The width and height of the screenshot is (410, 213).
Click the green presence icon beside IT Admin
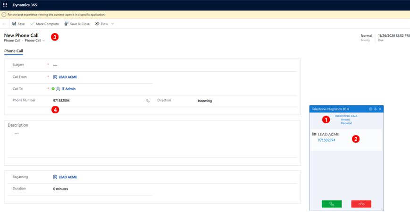pyautogui.click(x=53, y=89)
